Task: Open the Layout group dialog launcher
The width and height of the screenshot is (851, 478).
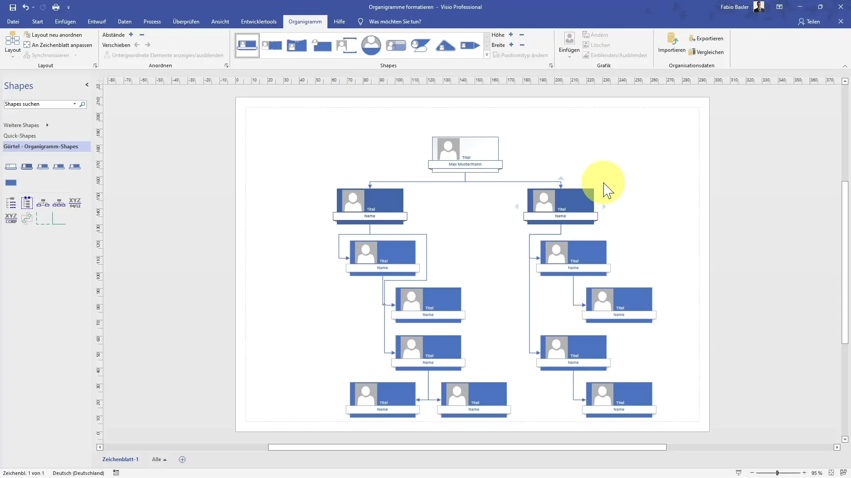Action: click(95, 66)
